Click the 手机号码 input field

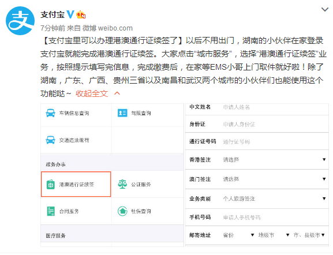pyautogui.click(x=274, y=217)
